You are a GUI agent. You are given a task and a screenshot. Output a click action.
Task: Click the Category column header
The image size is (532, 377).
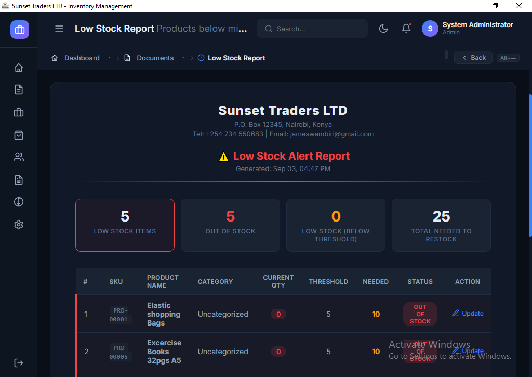tap(215, 281)
